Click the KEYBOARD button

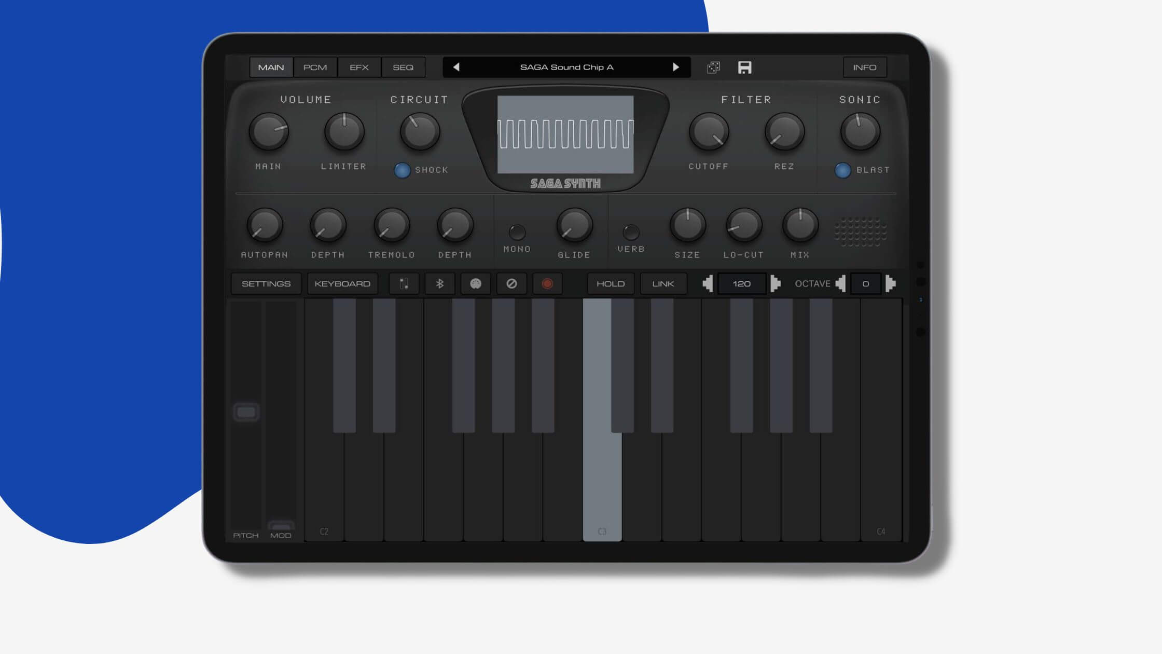342,284
